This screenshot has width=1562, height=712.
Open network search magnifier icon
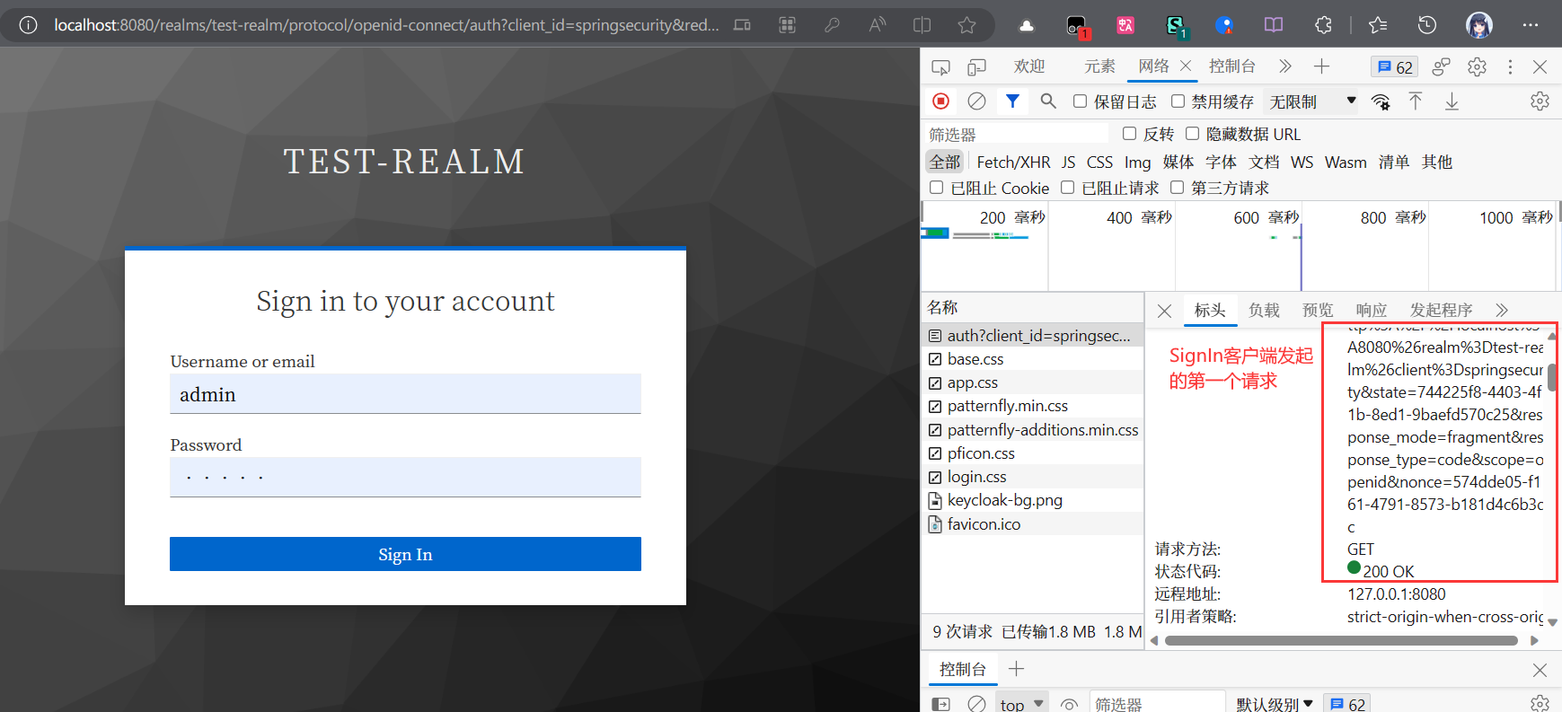[1047, 101]
